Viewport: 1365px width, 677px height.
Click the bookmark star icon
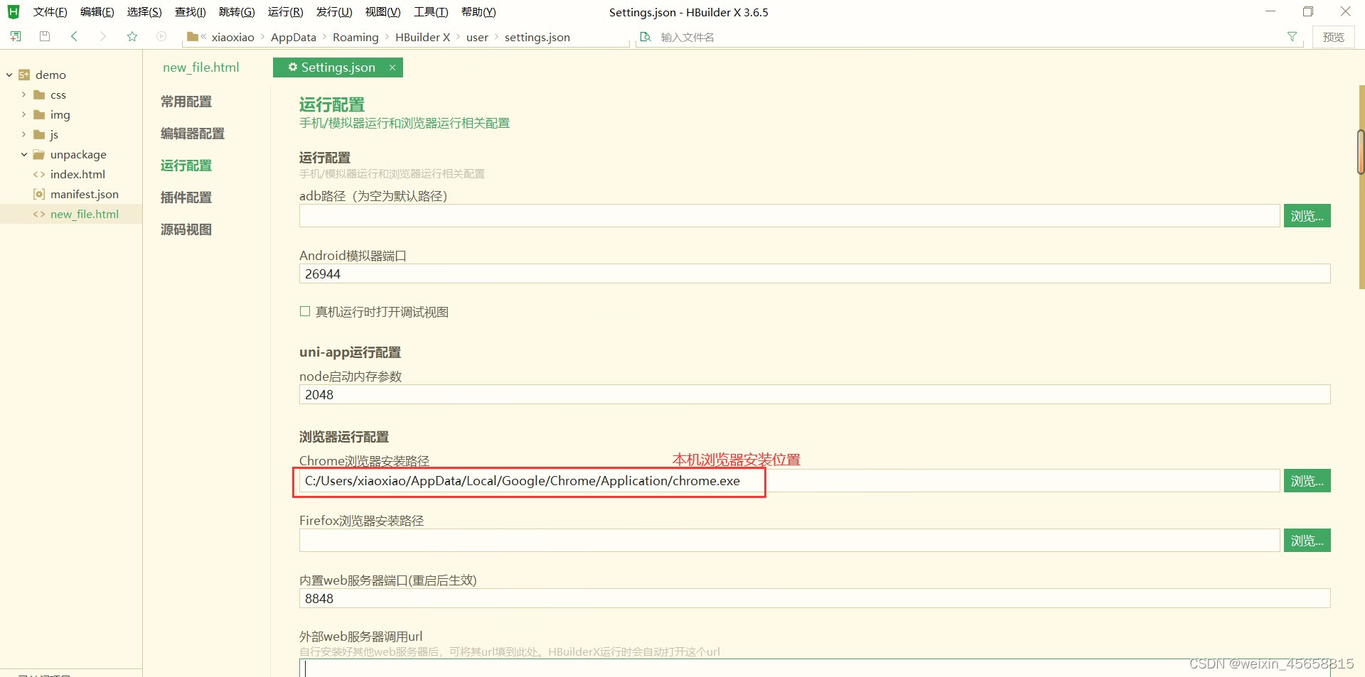[x=132, y=36]
